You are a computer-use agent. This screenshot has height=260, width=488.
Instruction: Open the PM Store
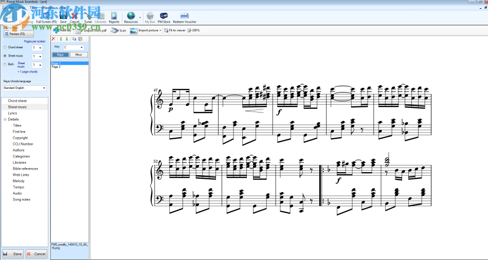164,17
